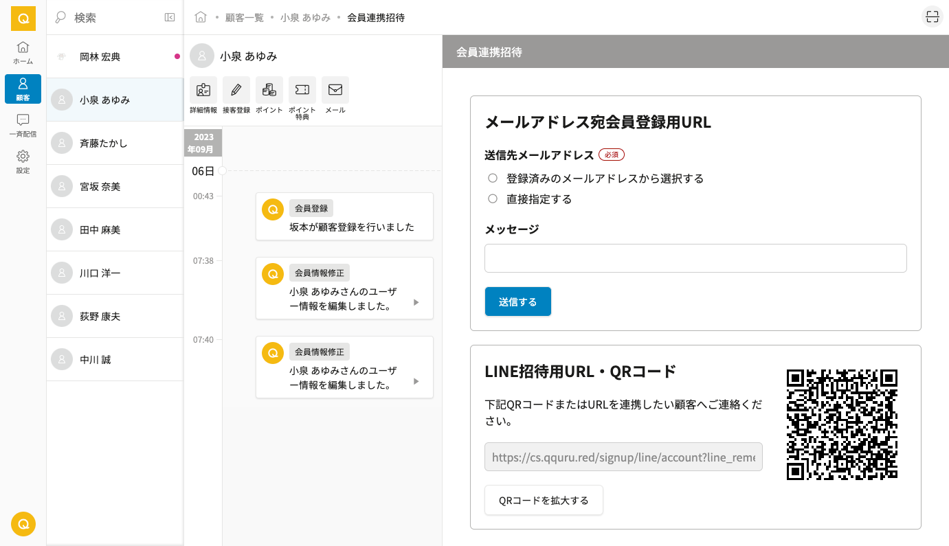Select 登録済みのメールアドレスから選択する radio option

point(493,179)
